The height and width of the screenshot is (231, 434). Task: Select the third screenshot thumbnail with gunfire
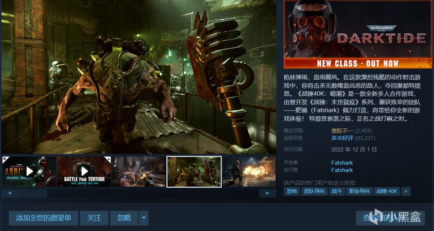[139, 172]
